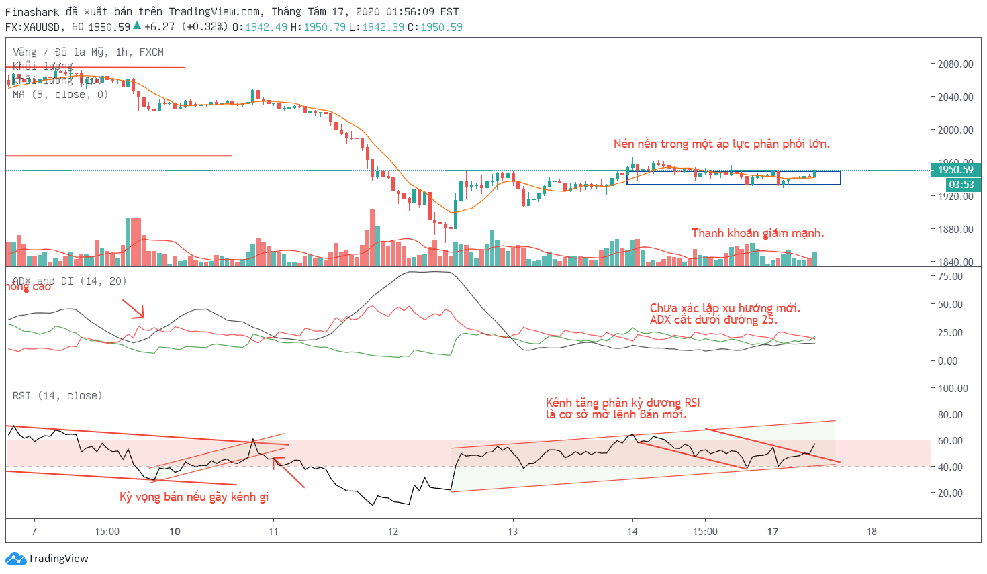Click the 15:00 label between dates 7 and 10
This screenshot has width=987, height=574.
pos(107,531)
